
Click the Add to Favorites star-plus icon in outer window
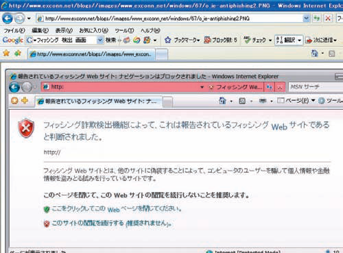click(x=18, y=53)
